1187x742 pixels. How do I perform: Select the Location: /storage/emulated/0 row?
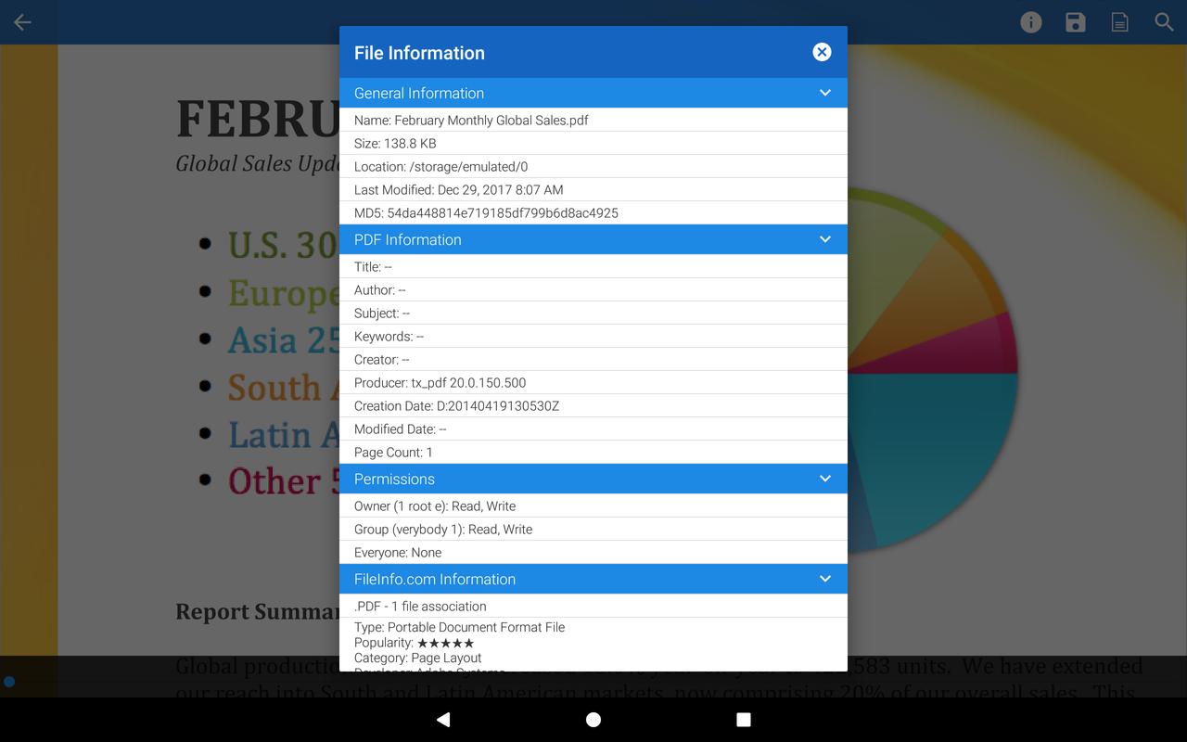(x=593, y=166)
